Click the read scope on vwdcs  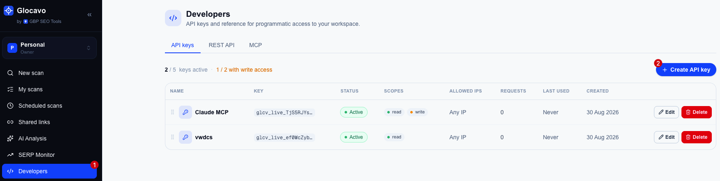click(x=394, y=137)
